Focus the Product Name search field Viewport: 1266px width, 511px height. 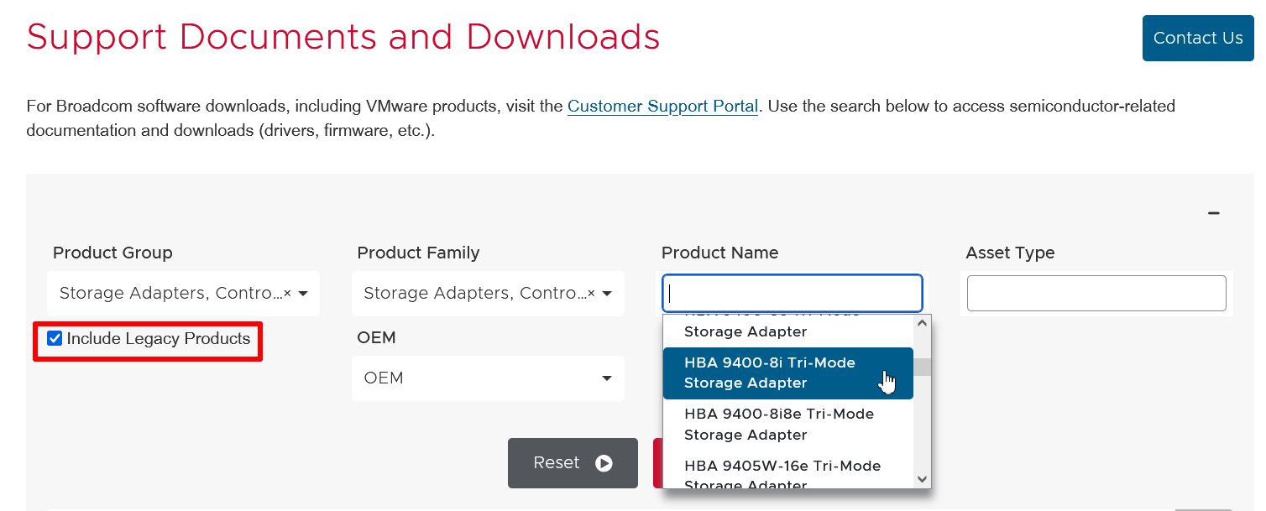click(x=792, y=294)
